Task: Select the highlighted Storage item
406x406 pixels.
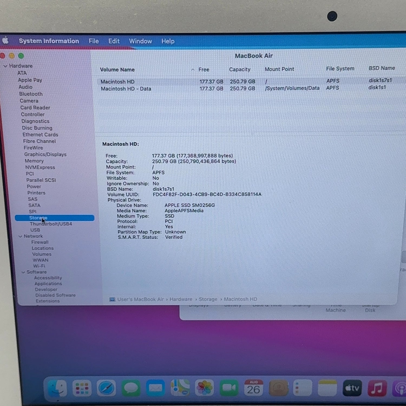Action: (x=55, y=218)
